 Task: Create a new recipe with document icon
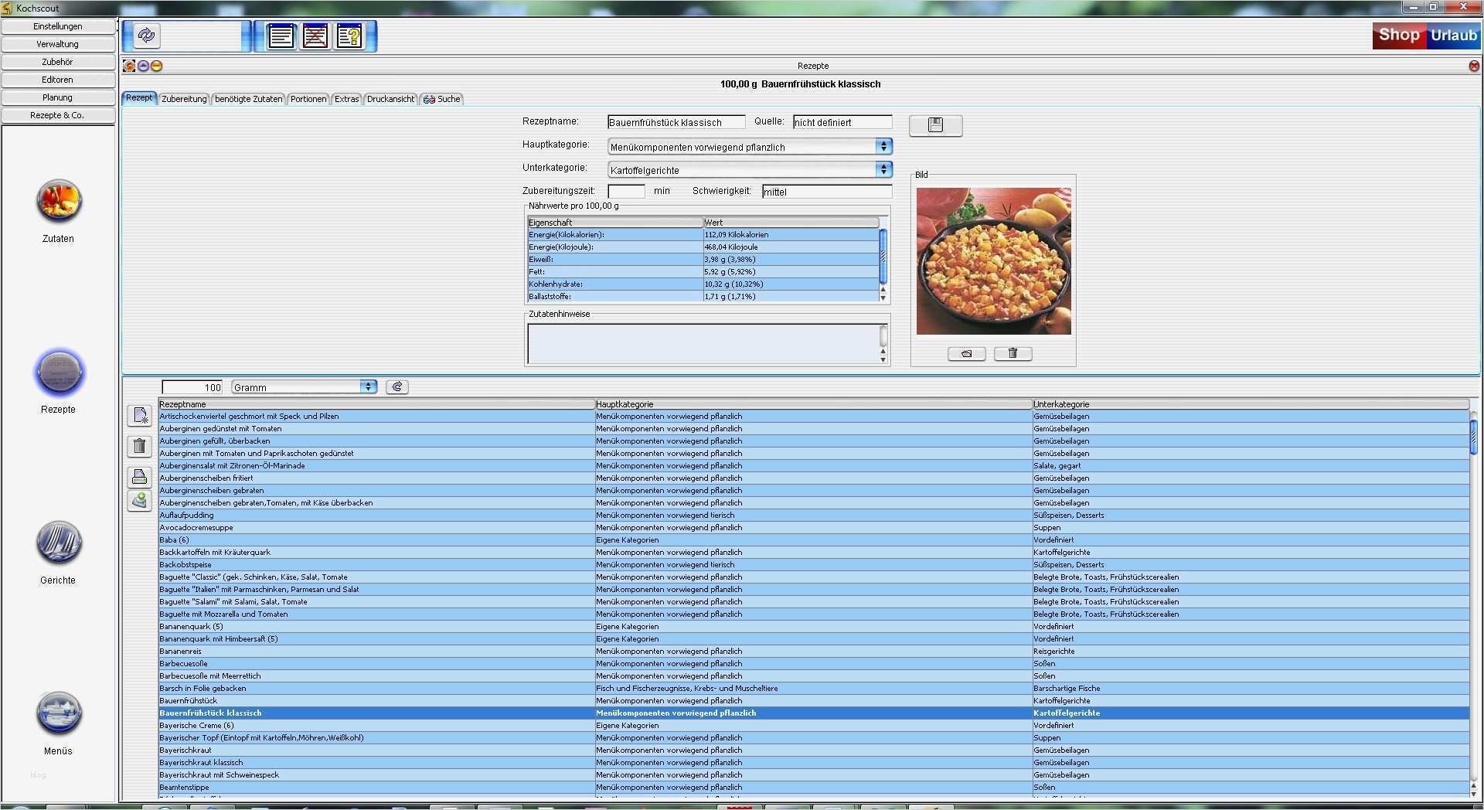pyautogui.click(x=140, y=416)
